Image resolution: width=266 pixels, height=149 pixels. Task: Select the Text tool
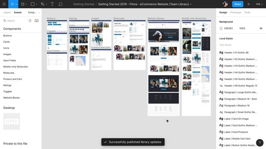coord(52,4)
